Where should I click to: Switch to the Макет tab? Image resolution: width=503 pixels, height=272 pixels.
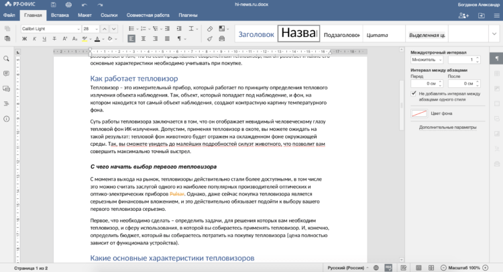(x=85, y=15)
